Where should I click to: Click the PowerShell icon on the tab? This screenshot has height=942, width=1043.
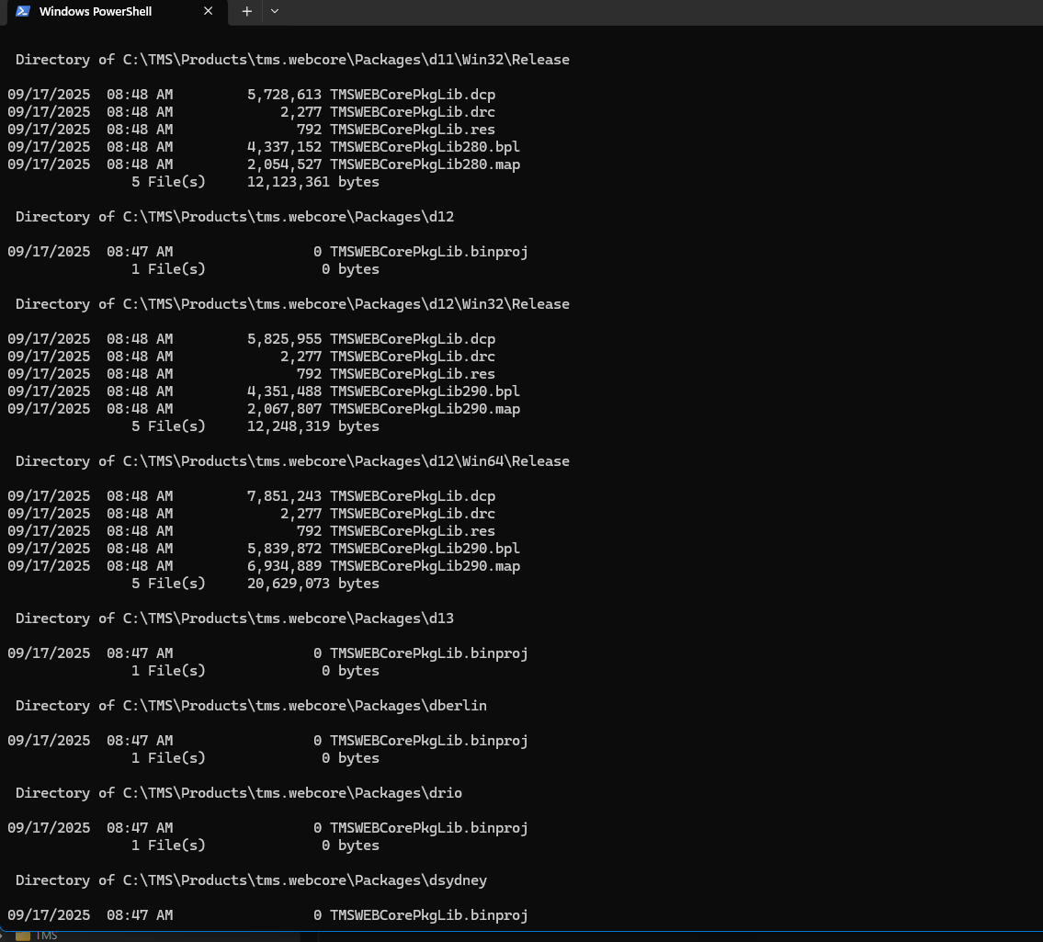[23, 11]
